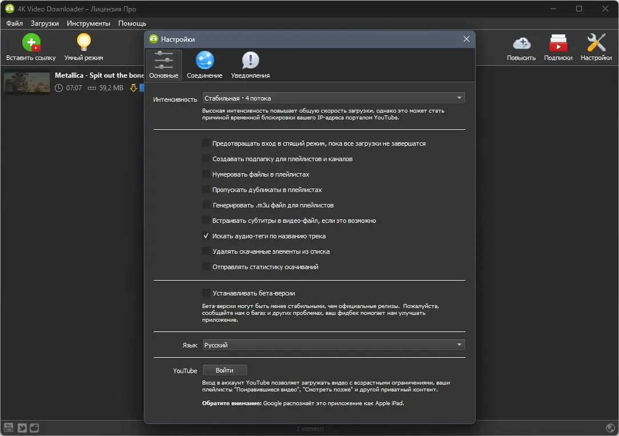Open the Интенсивность dropdown

[x=333, y=98]
